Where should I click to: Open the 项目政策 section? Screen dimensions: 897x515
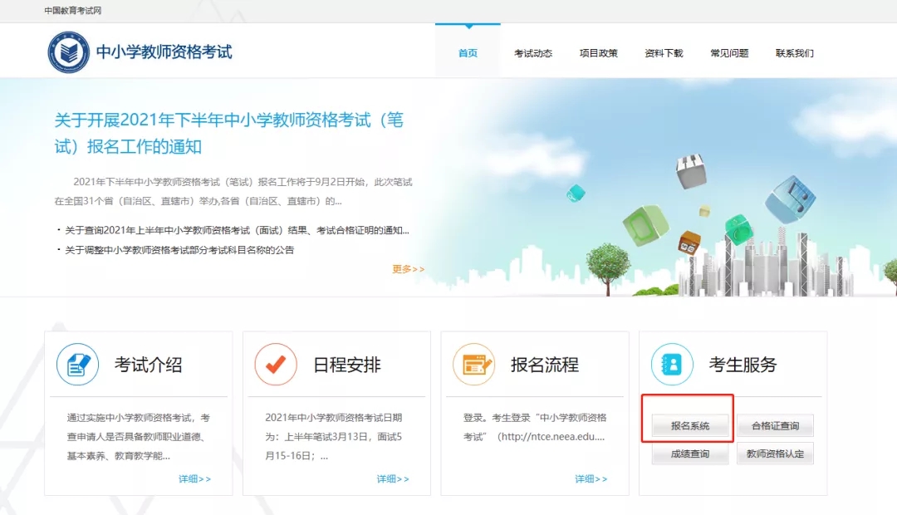[599, 51]
